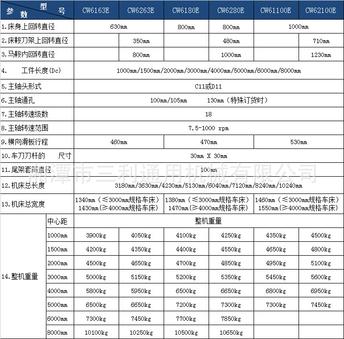Click the value 18 cell
The width and height of the screenshot is (344, 339).
click(209, 114)
